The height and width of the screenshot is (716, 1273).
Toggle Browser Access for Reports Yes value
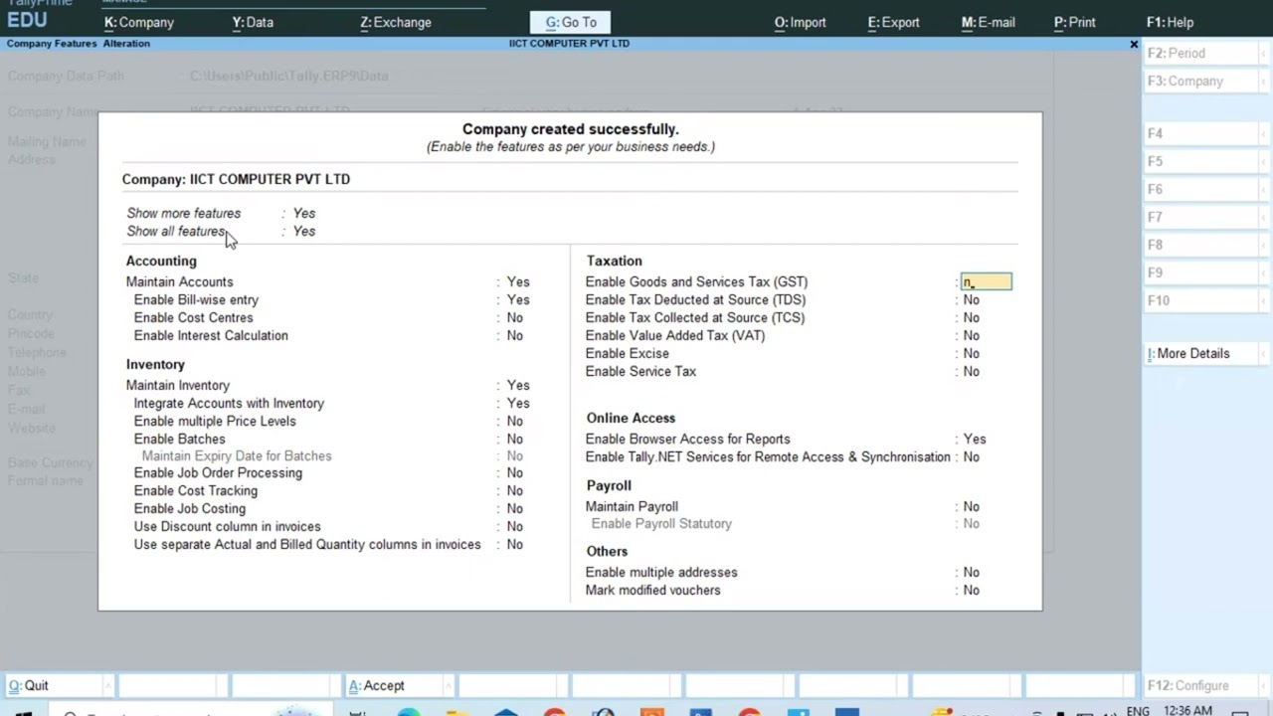click(975, 440)
